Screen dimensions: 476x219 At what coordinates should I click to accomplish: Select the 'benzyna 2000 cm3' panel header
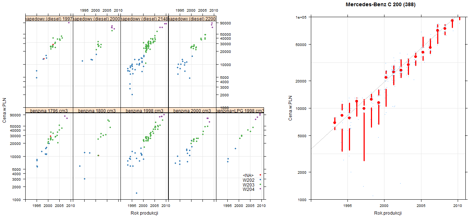[x=192, y=110]
